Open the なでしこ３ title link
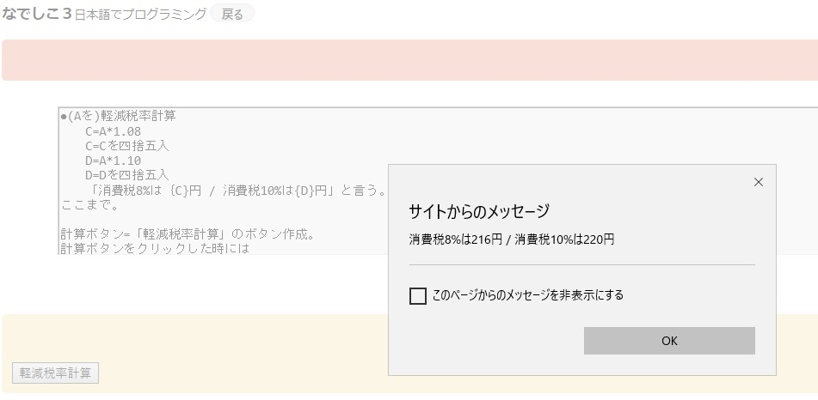The width and height of the screenshot is (818, 400). click(x=36, y=14)
